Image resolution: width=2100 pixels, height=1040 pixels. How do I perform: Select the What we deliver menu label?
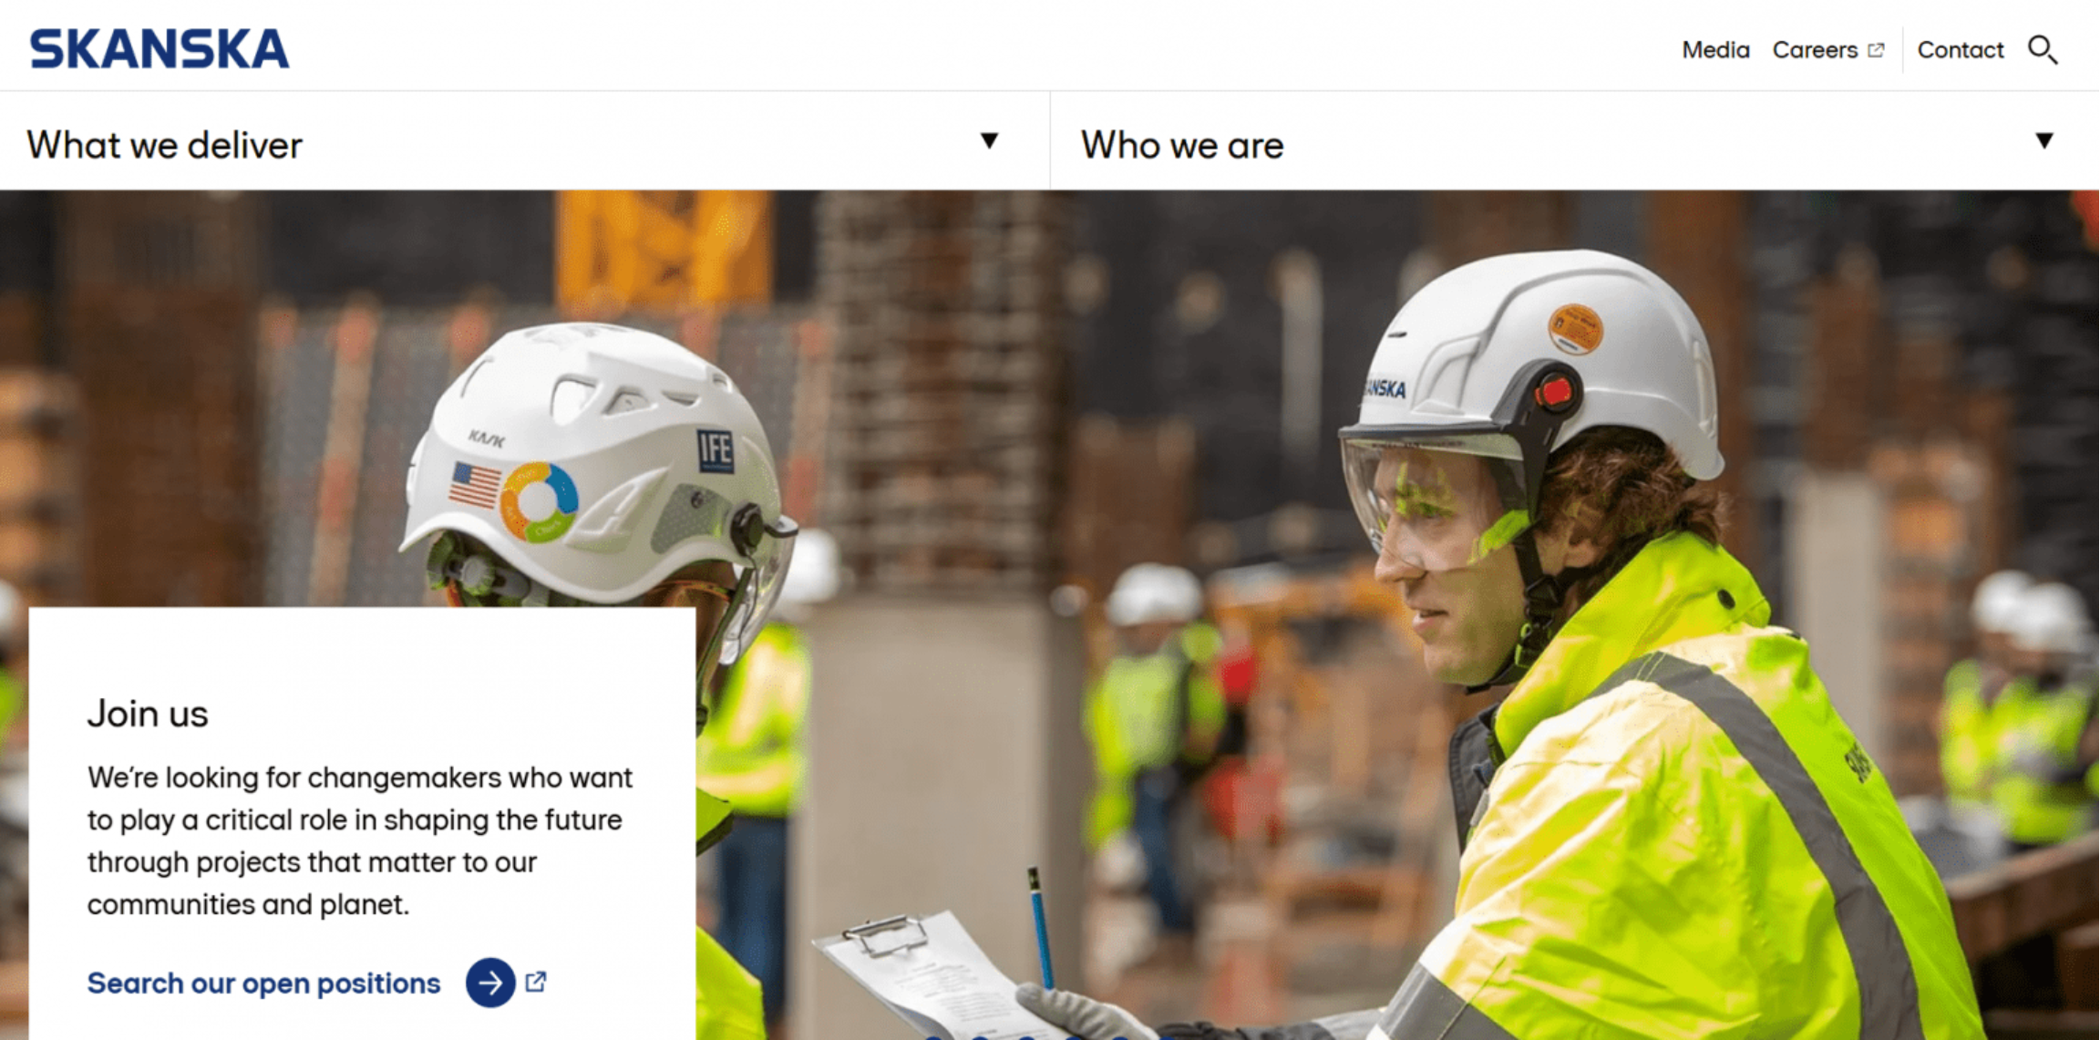coord(164,145)
